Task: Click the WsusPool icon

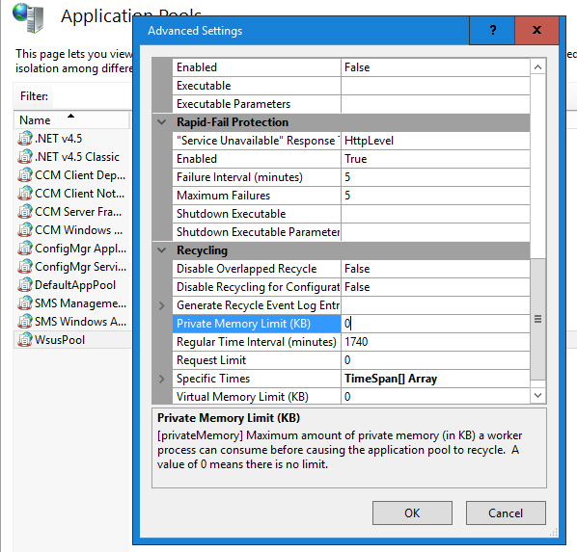Action: pos(25,340)
